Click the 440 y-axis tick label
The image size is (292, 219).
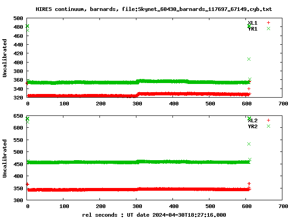click(x=18, y=45)
